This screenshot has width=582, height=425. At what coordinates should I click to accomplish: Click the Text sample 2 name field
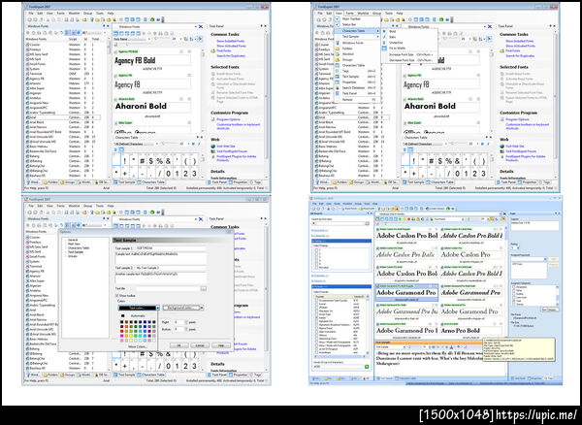click(x=171, y=268)
